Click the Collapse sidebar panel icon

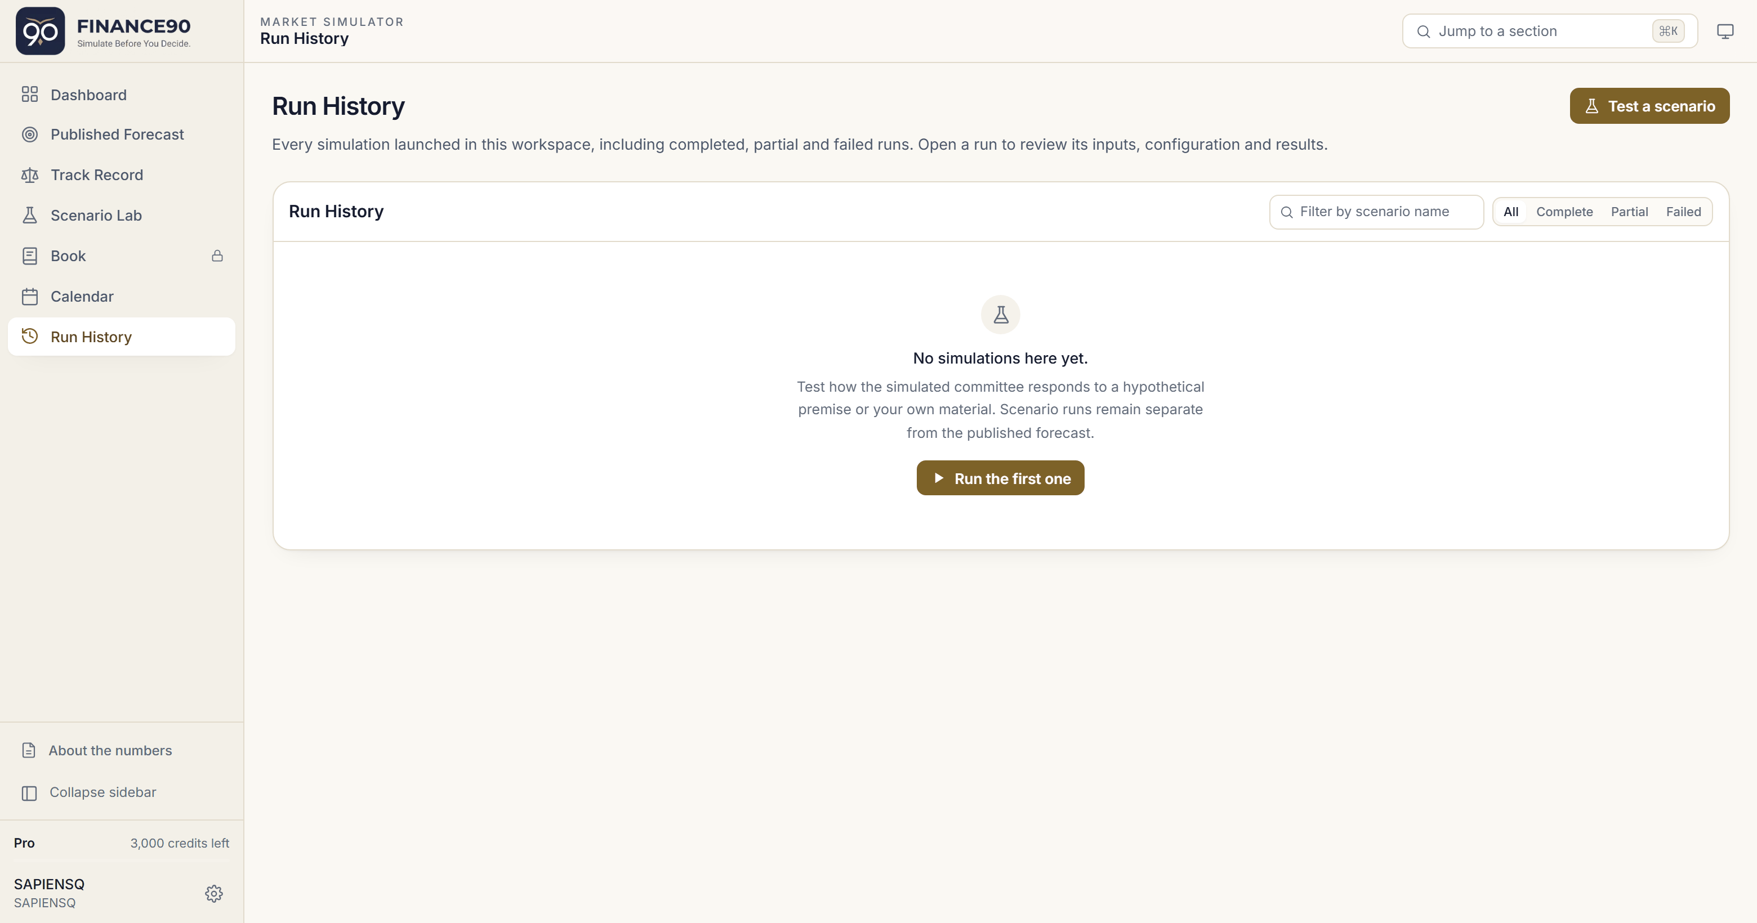[x=29, y=793]
